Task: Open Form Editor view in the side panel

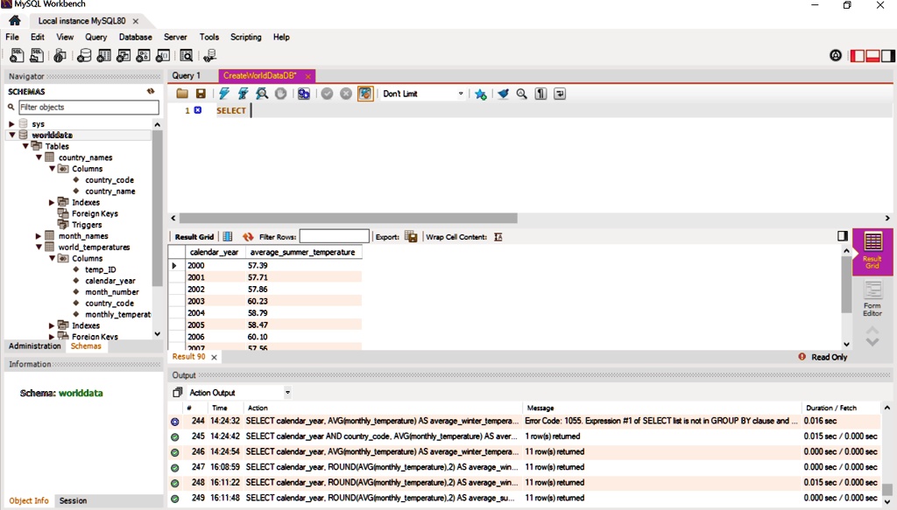Action: pyautogui.click(x=872, y=298)
